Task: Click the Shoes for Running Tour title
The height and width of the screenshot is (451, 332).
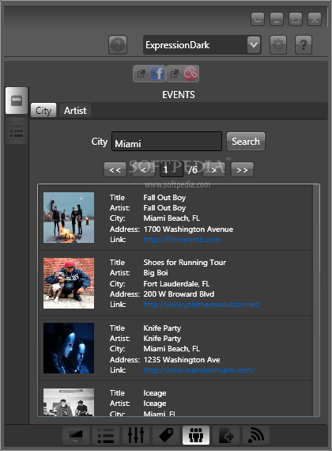Action: point(184,263)
